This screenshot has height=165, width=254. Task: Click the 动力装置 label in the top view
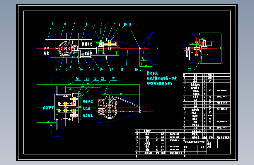pyautogui.click(x=88, y=115)
